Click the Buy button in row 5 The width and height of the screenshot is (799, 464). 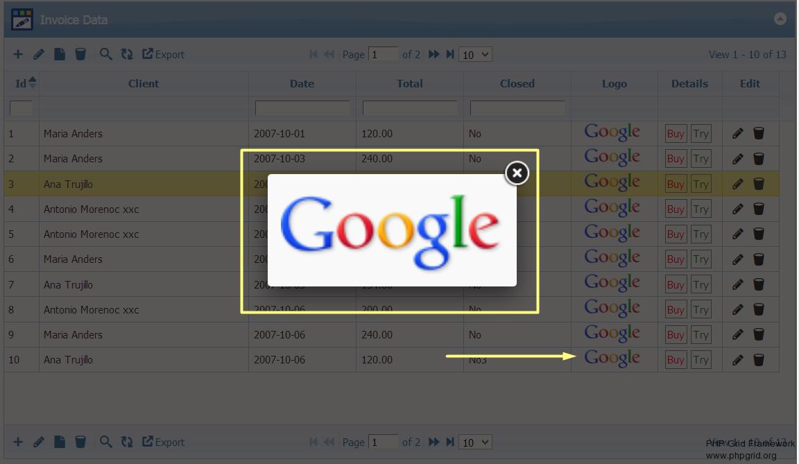(x=676, y=234)
